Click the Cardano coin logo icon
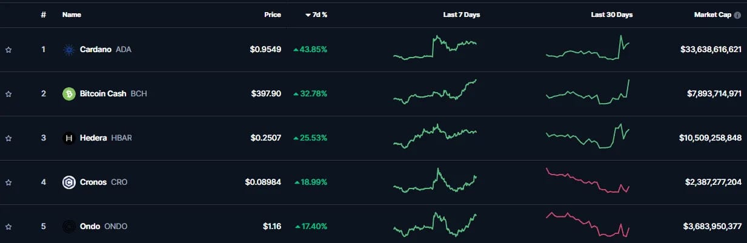 pyautogui.click(x=69, y=50)
